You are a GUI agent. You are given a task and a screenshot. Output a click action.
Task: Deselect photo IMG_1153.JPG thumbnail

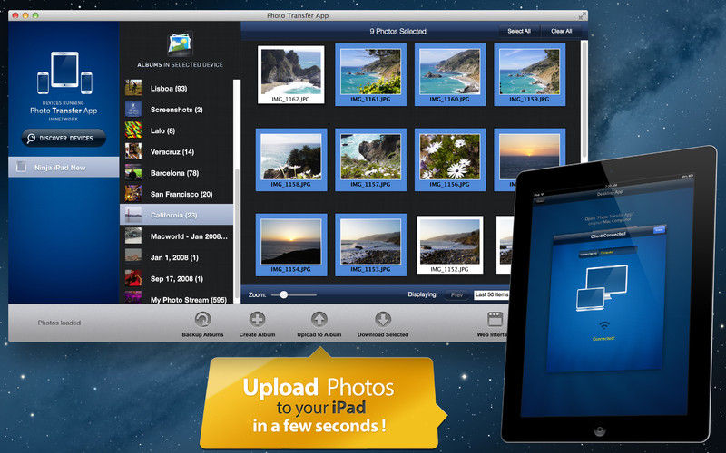370,245
